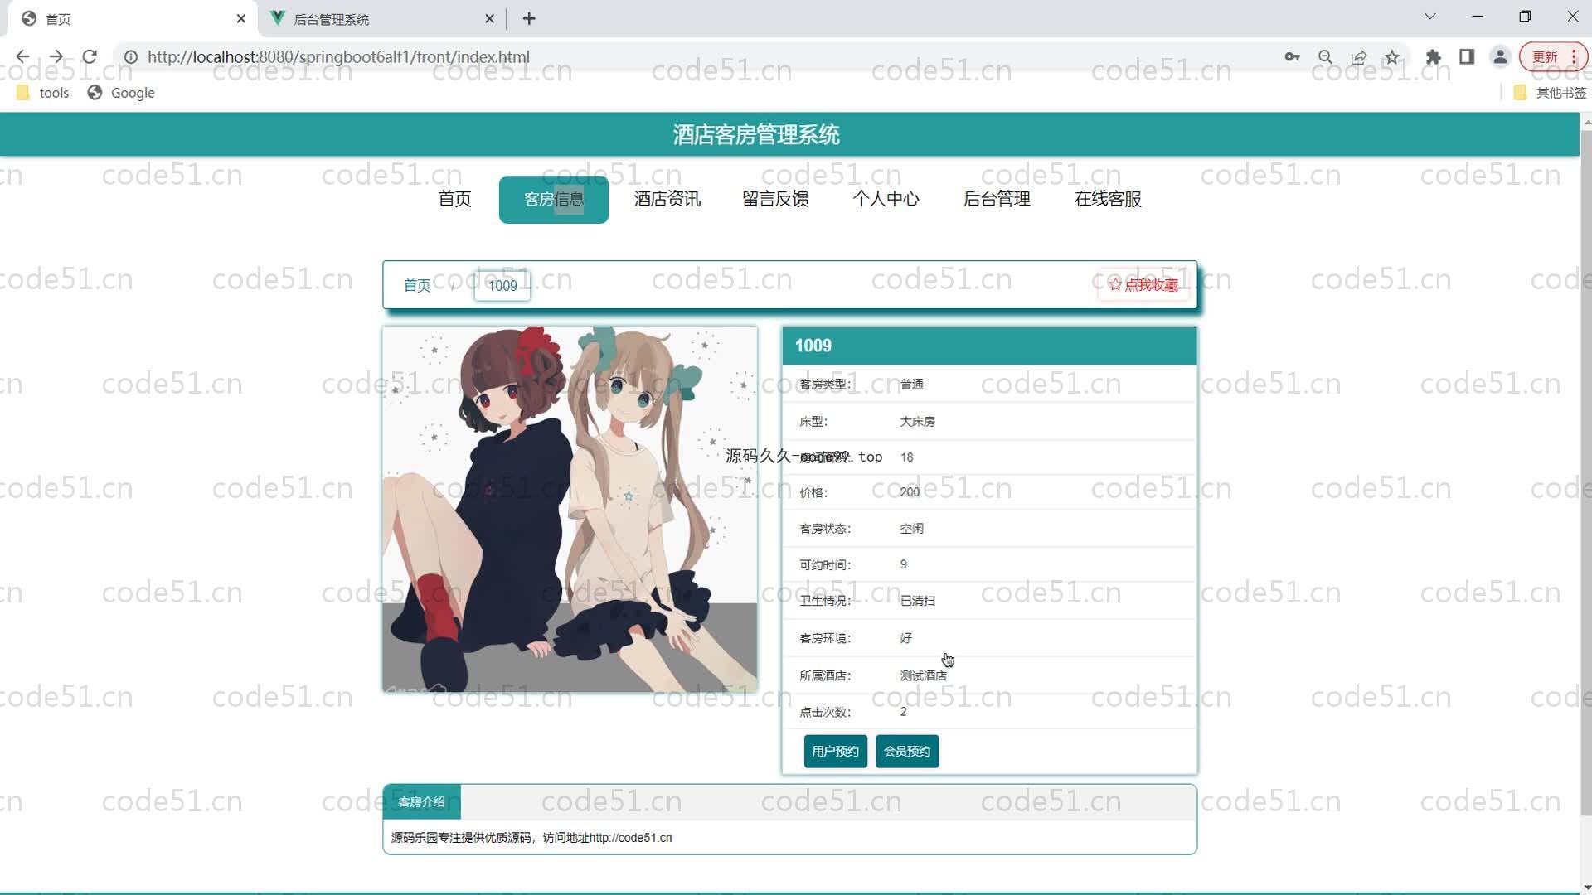Click the room photo of two girls
This screenshot has height=895, width=1592.
(x=570, y=509)
